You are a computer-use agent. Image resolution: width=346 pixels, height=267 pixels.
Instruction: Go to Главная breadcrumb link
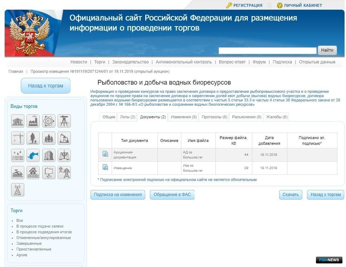(x=16, y=71)
